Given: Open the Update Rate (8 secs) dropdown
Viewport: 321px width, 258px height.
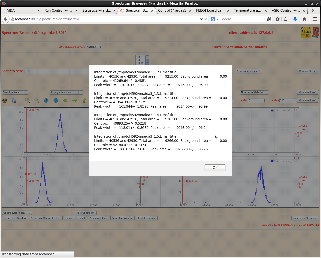Looking at the screenshot, I should pyautogui.click(x=17, y=213).
